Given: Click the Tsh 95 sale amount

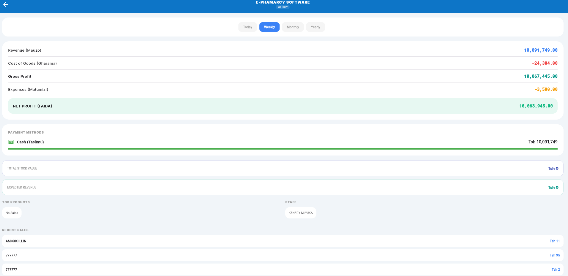Looking at the screenshot, I should (555, 255).
